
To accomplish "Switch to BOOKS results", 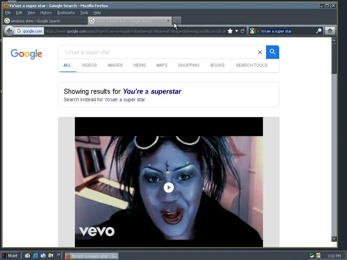I will [217, 65].
